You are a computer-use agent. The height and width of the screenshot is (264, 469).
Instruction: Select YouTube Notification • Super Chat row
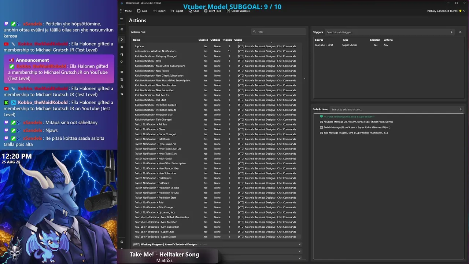tap(216, 232)
